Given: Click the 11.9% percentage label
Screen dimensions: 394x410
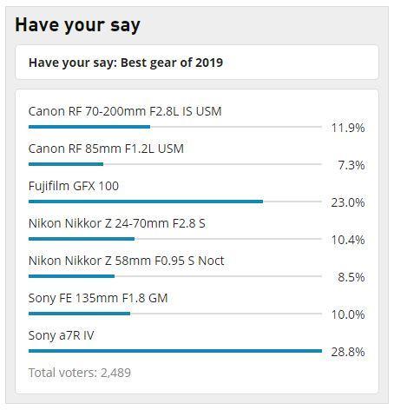Looking at the screenshot, I should point(348,128).
